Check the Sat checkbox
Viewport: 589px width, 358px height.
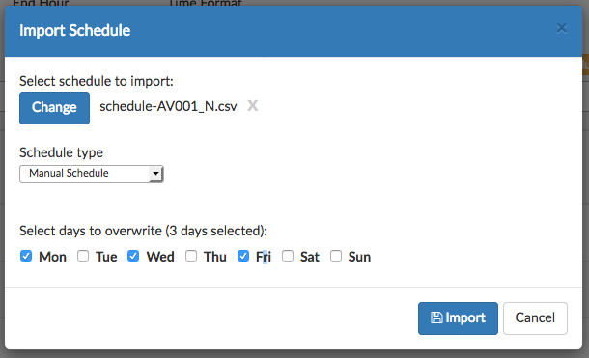(x=288, y=256)
